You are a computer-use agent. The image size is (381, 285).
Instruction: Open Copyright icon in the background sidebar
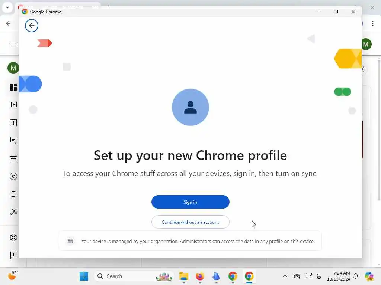[13, 176]
